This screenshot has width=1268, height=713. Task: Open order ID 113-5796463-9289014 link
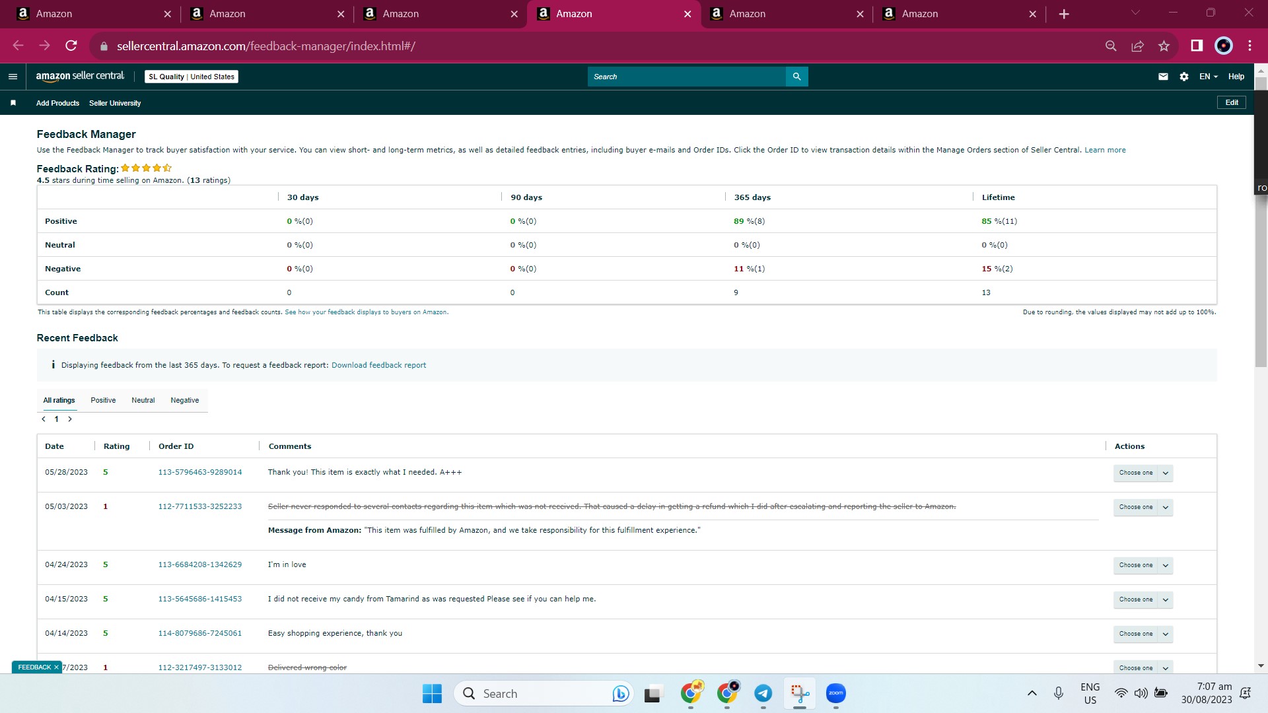click(200, 472)
